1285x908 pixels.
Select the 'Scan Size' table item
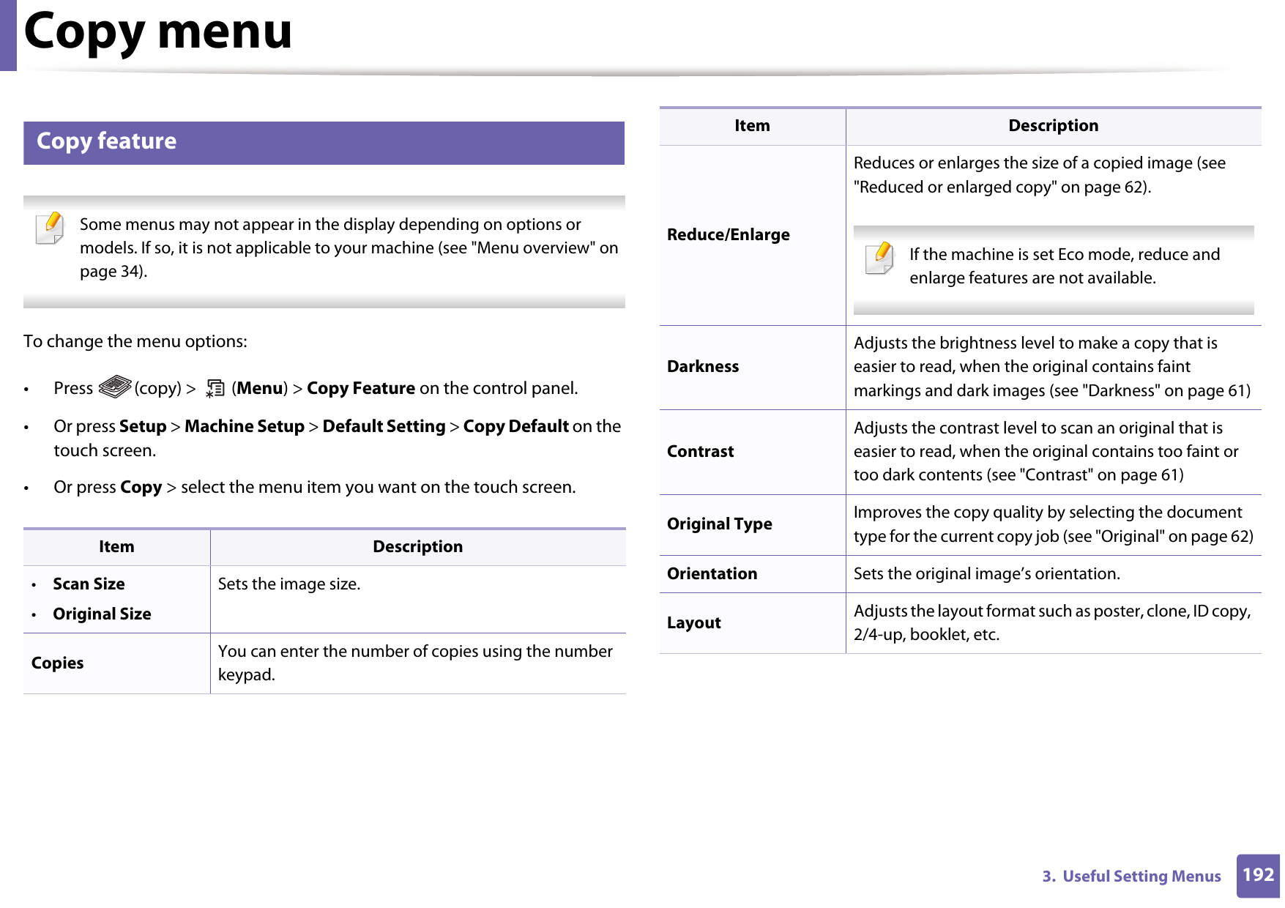pyautogui.click(x=89, y=584)
